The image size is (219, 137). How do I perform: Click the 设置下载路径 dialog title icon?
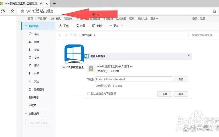point(87,56)
